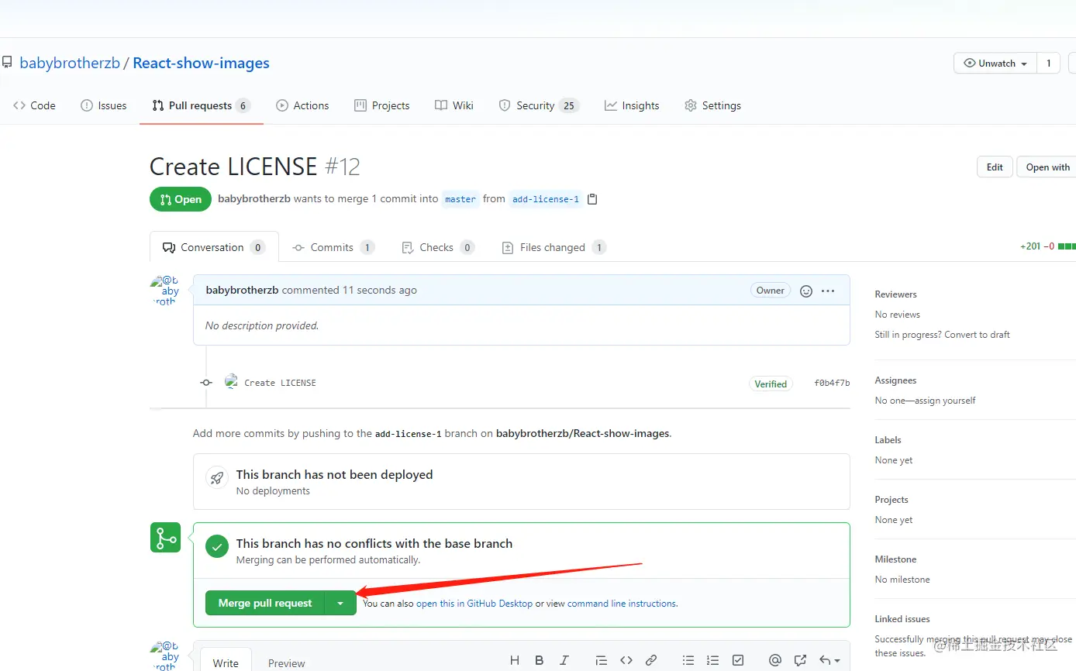Screen dimensions: 1076x671
Task: Open the Checks tab
Action: tap(438, 247)
